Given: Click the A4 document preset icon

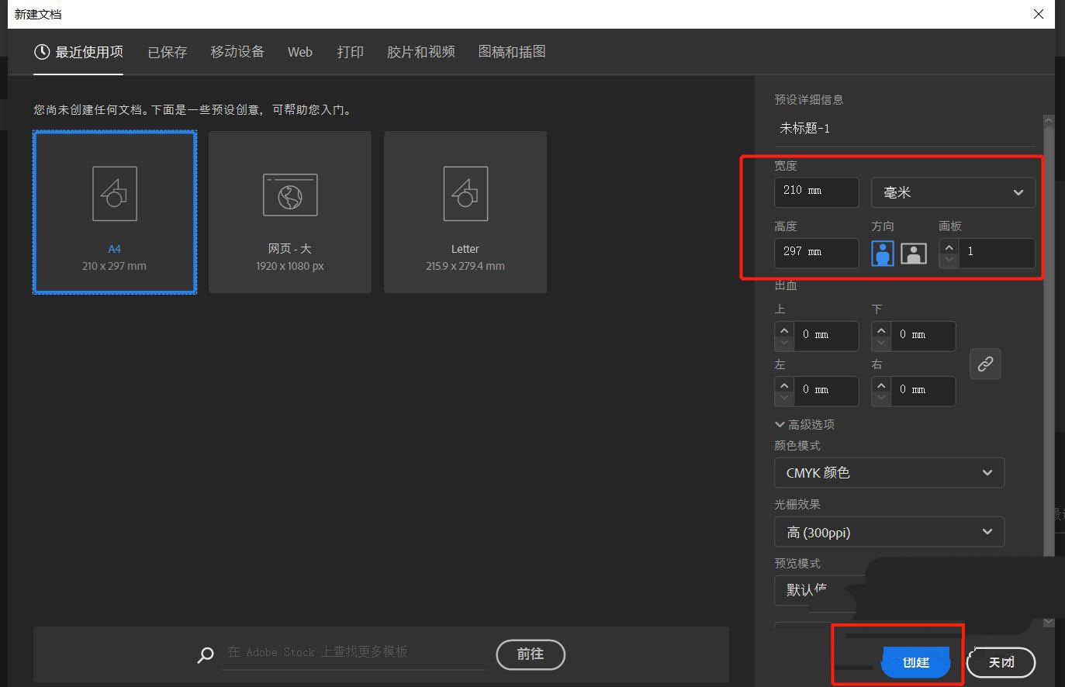Looking at the screenshot, I should point(114,193).
